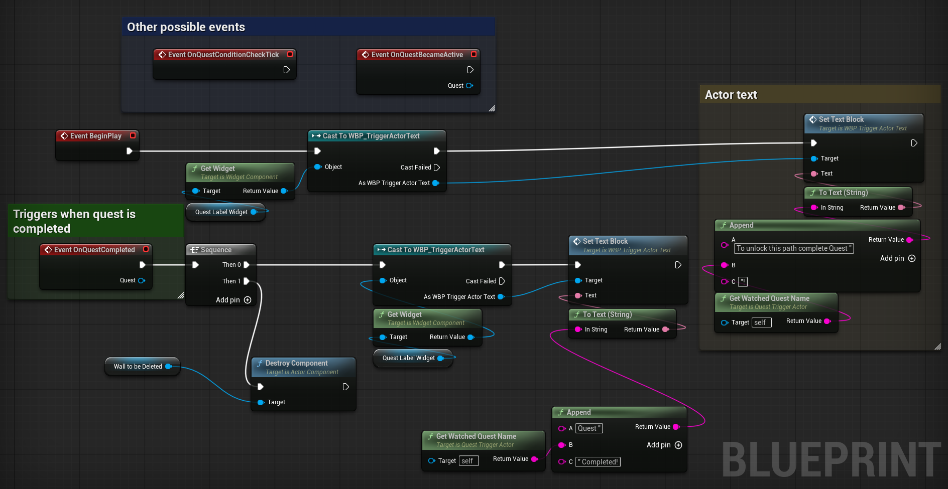This screenshot has width=948, height=489.
Task: Open the self dropdown on bottom Get Watched Quest Name
Action: click(x=468, y=460)
